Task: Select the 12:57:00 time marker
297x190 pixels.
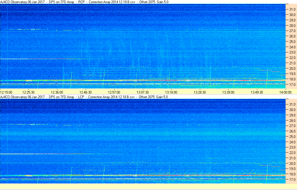Action: [x=114, y=92]
